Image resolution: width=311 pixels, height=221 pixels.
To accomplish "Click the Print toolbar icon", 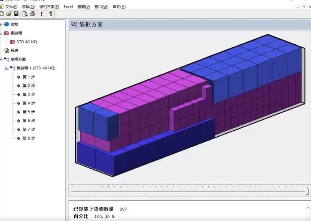I will [x=32, y=14].
